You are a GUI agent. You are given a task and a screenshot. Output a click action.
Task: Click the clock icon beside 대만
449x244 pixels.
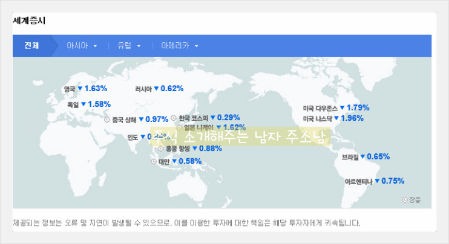pyautogui.click(x=154, y=161)
